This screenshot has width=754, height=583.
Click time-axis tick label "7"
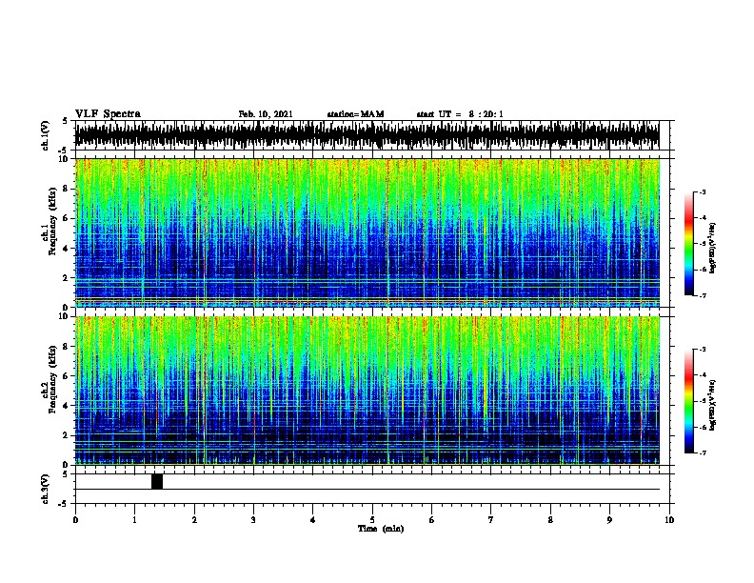point(491,520)
